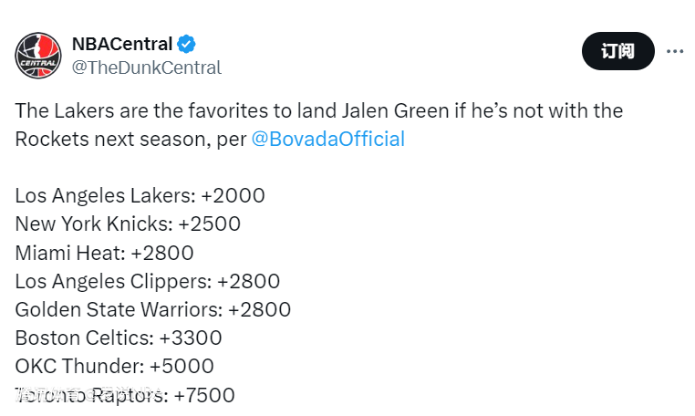Click the Toronto Raptors: +7500 line
695x416 pixels.
pyautogui.click(x=125, y=395)
